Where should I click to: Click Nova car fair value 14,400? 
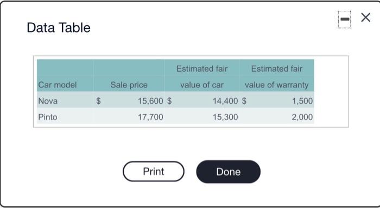coord(225,101)
